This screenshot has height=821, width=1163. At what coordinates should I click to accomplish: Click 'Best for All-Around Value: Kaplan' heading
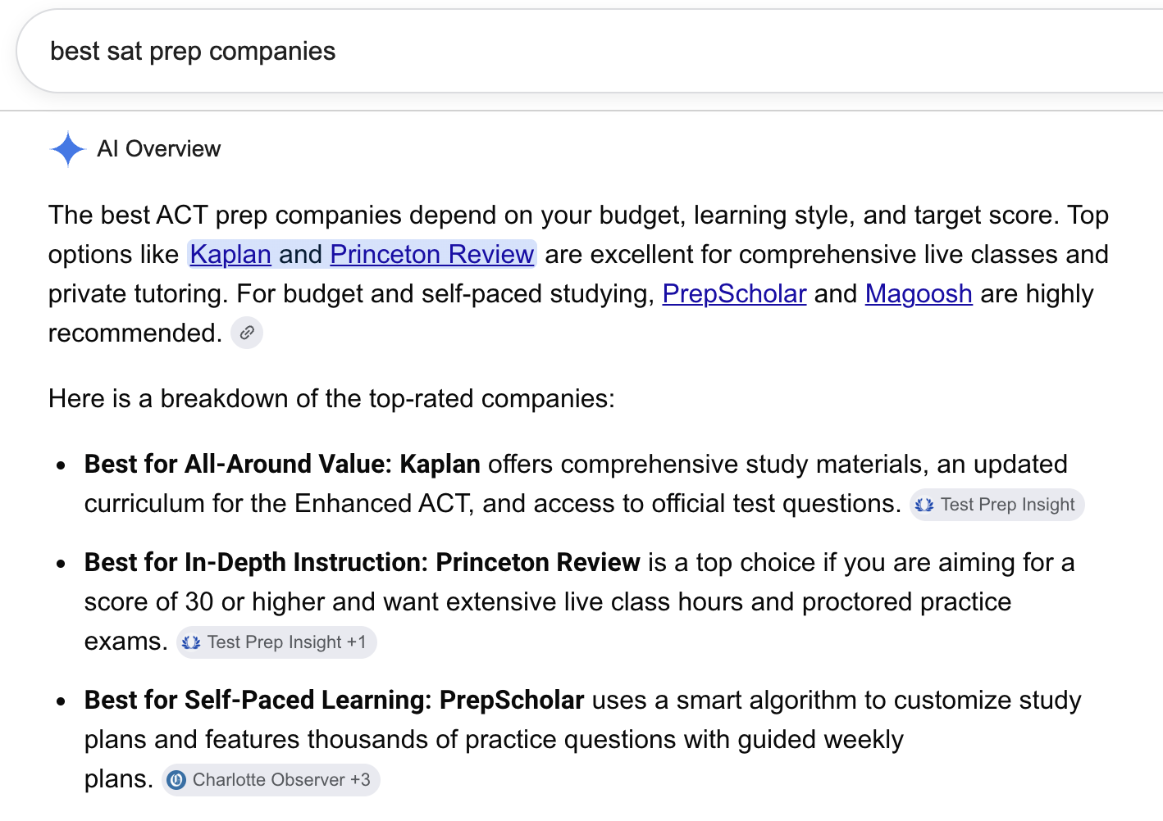coord(282,464)
